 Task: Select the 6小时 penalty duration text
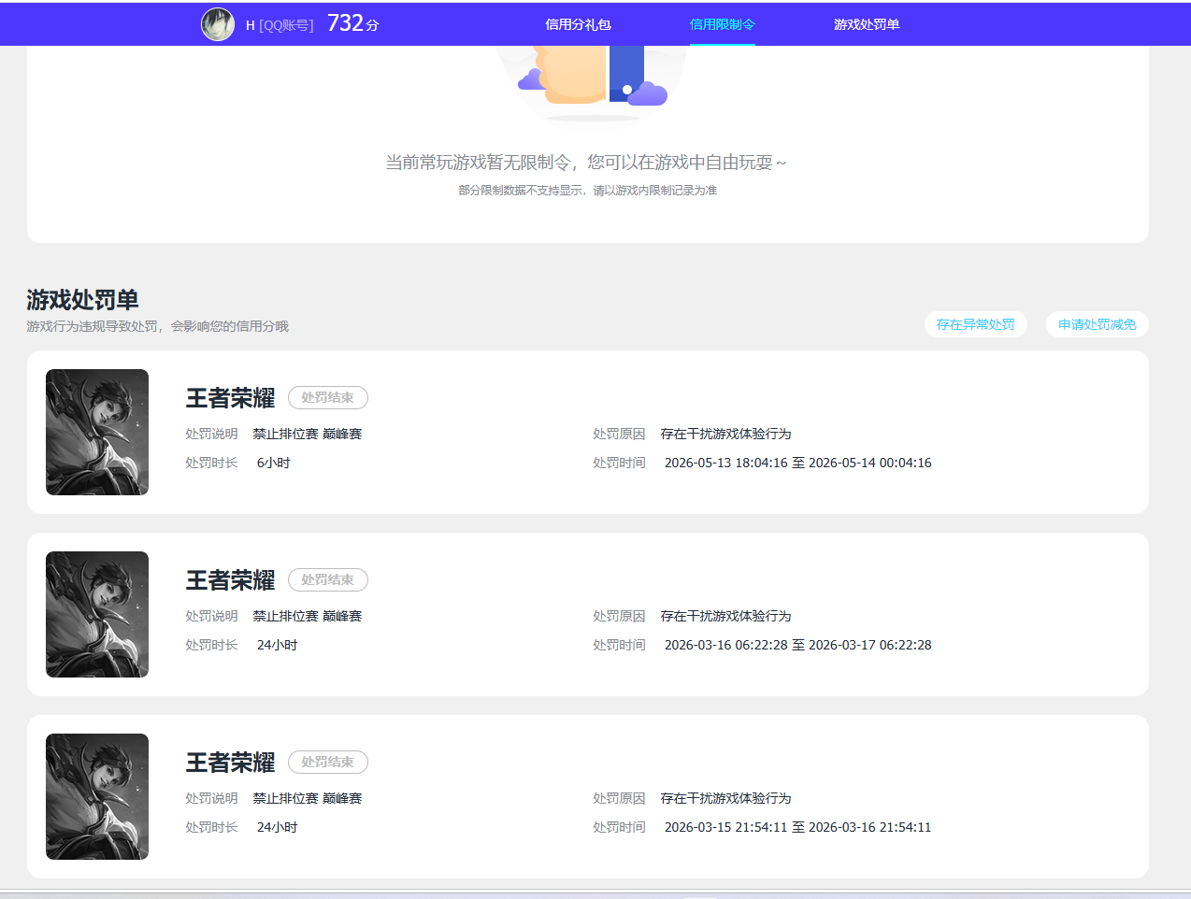coord(274,463)
